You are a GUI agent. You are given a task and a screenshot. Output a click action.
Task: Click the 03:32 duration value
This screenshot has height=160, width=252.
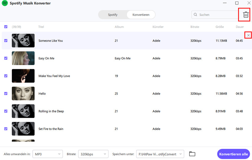coord(239,76)
